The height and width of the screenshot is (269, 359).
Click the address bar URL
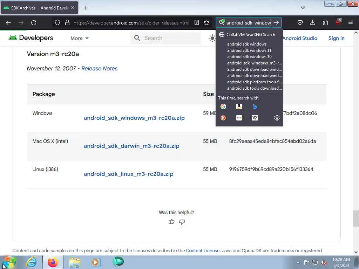(x=131, y=23)
